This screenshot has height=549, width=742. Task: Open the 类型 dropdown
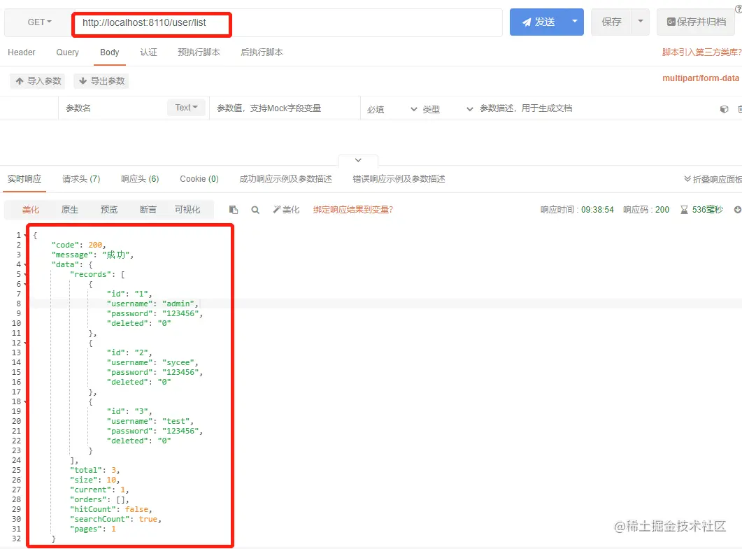click(x=448, y=109)
